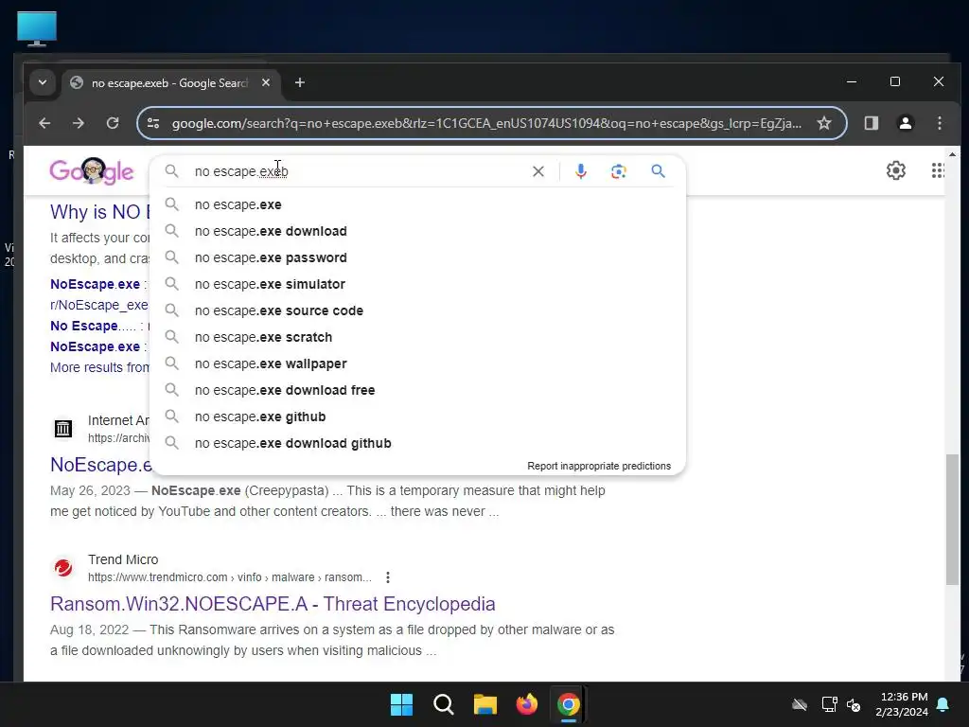Select the 'no escape.exeb - Google Search' tab

click(x=169, y=83)
